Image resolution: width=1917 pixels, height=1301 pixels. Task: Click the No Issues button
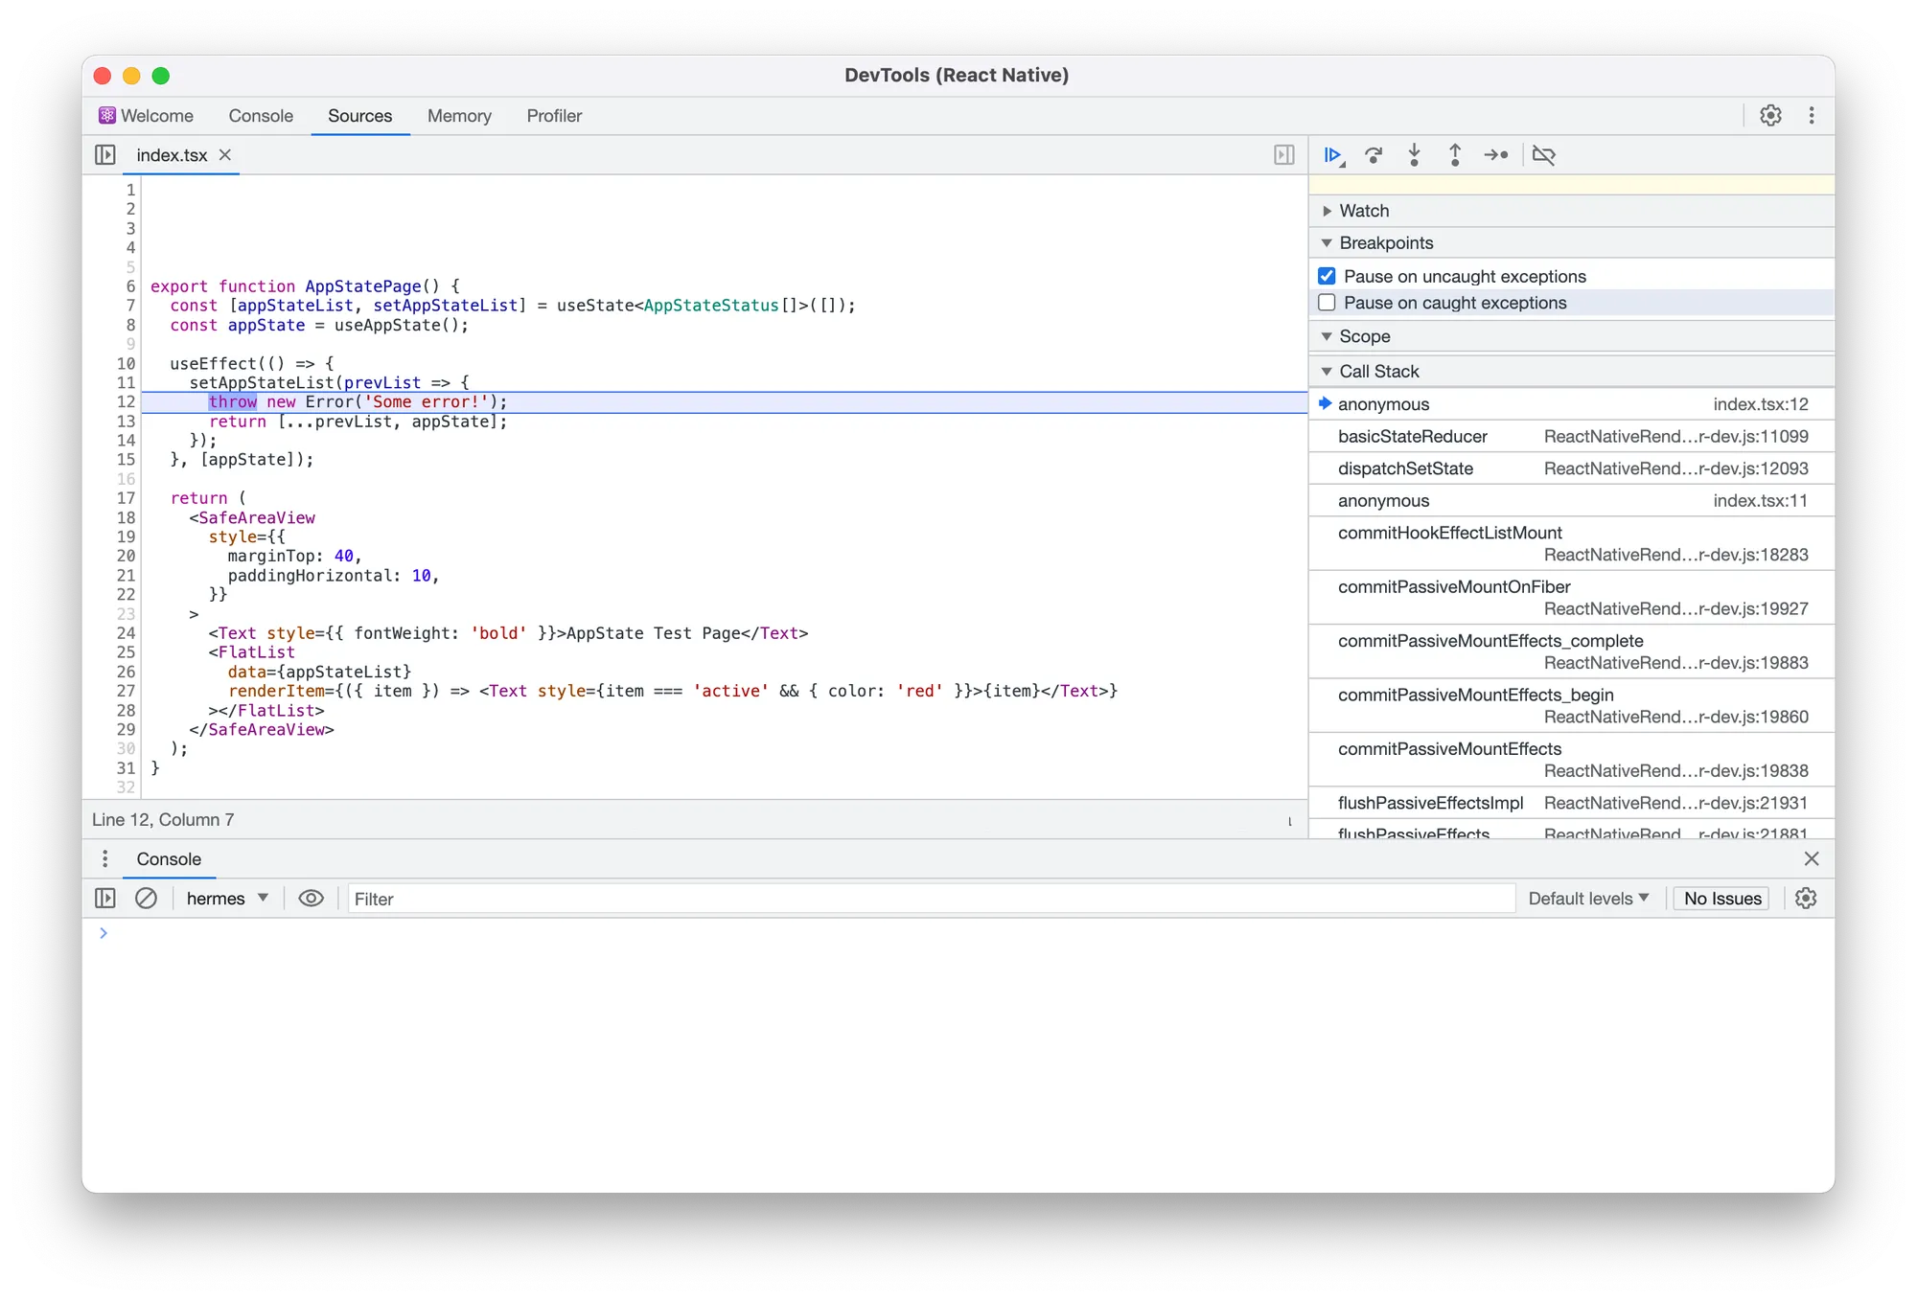point(1721,899)
